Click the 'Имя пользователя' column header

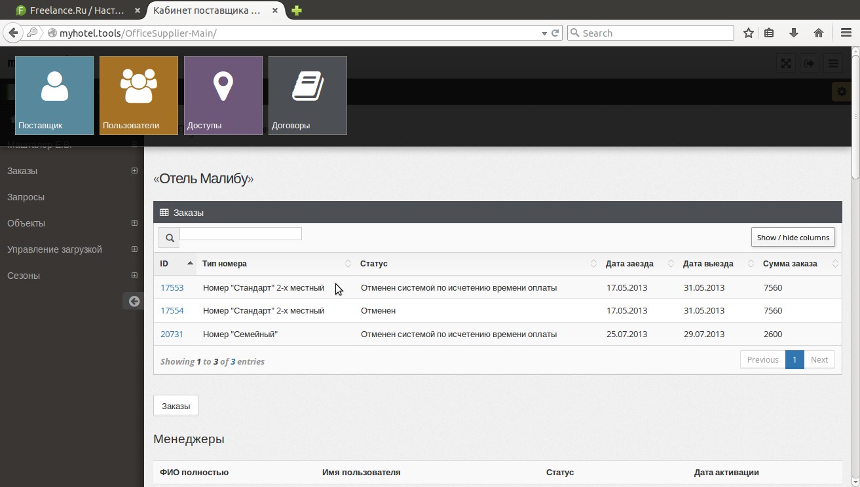pos(361,472)
